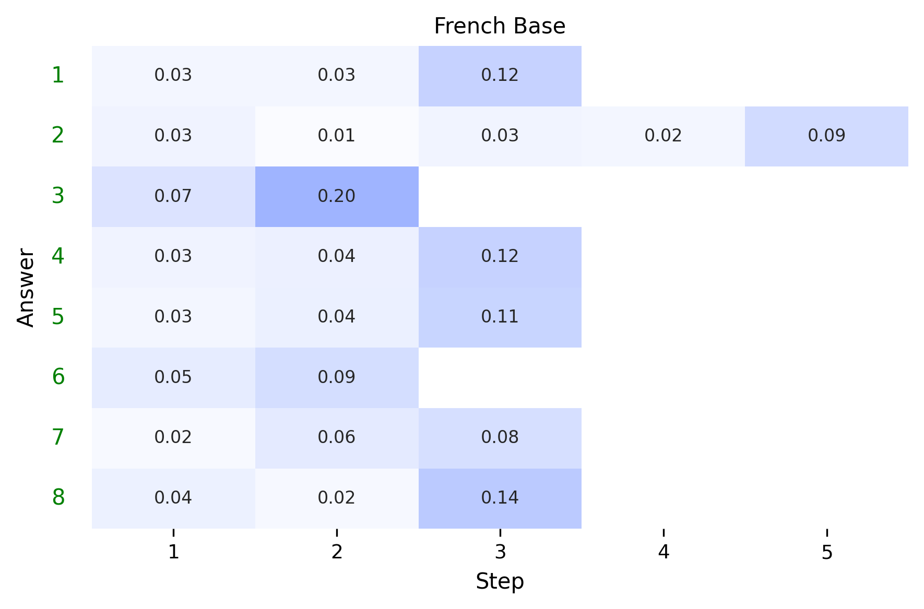
Task: Click the 0.09 cell in row 6
Action: pos(337,377)
